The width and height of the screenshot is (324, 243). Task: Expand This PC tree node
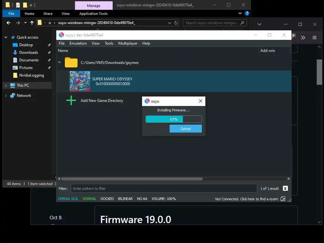(6, 85)
